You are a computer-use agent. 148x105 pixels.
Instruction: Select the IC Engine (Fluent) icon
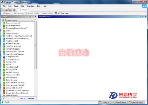(4, 57)
